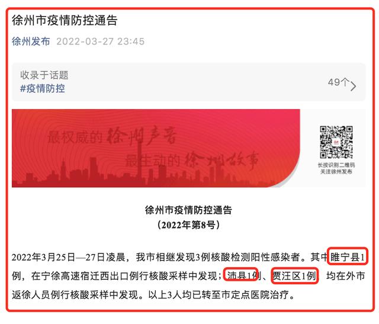Image resolution: width=379 pixels, height=324 pixels.
Task: Expand the 49个 topic chevron arrow
Action: pyautogui.click(x=353, y=86)
